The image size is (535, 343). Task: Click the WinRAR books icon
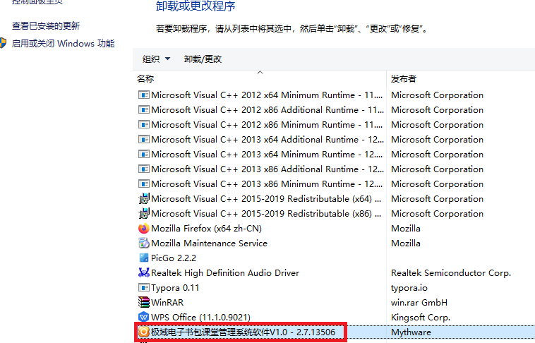point(144,302)
